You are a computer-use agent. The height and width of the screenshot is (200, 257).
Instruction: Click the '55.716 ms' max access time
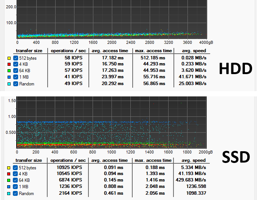pyautogui.click(x=154, y=76)
